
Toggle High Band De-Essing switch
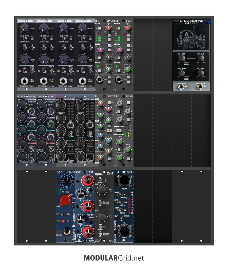[100, 203]
